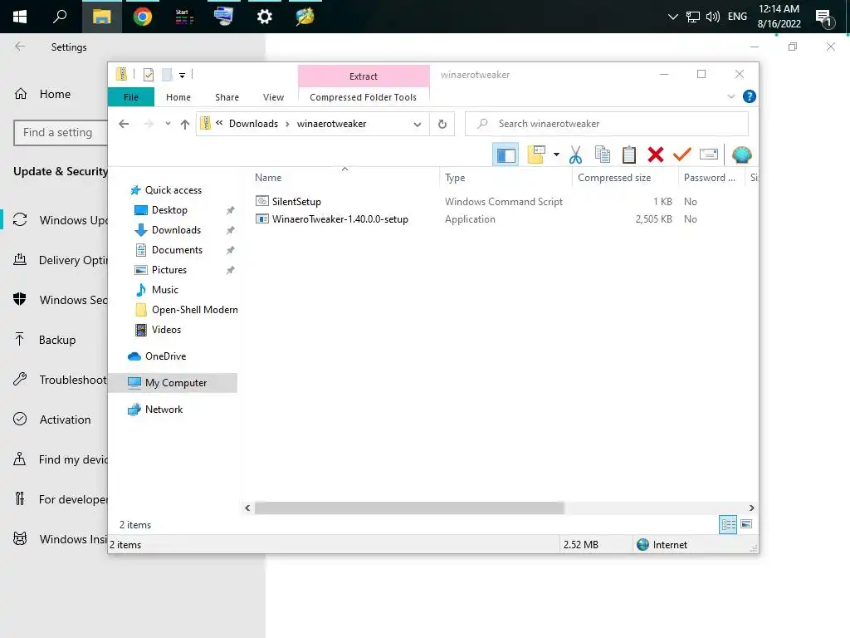Open the Home ribbon tab
The height and width of the screenshot is (638, 850).
[x=178, y=97]
